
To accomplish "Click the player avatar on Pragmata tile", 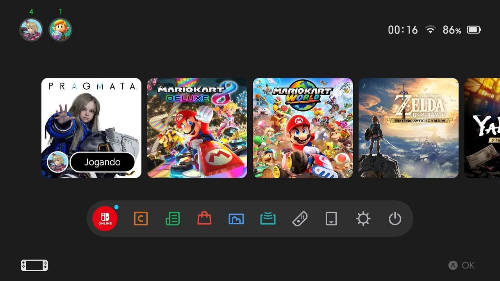I will click(x=58, y=162).
